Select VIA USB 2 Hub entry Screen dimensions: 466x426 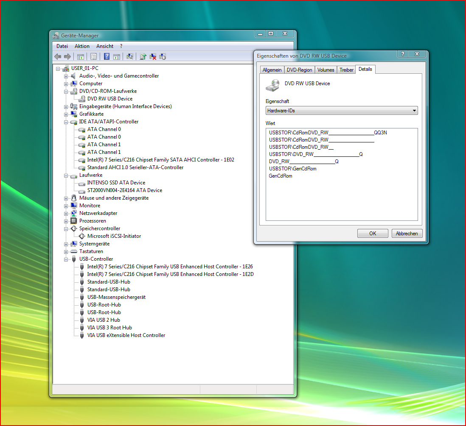coord(104,320)
